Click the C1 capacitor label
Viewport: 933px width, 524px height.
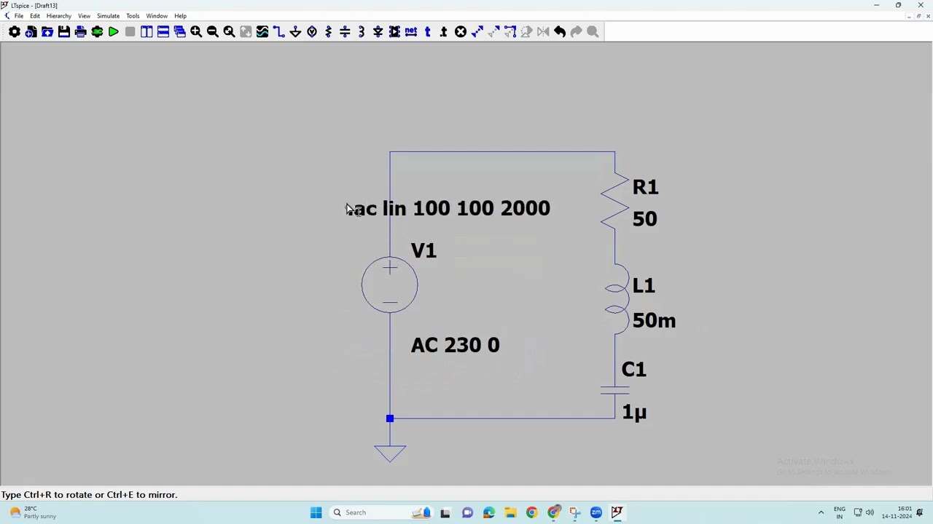634,370
